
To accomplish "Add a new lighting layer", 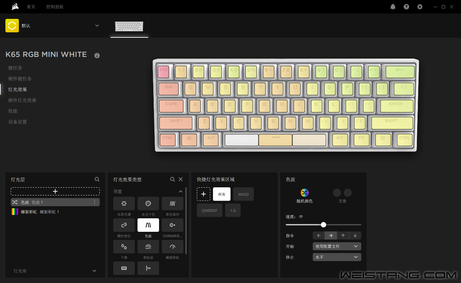I will pyautogui.click(x=55, y=191).
